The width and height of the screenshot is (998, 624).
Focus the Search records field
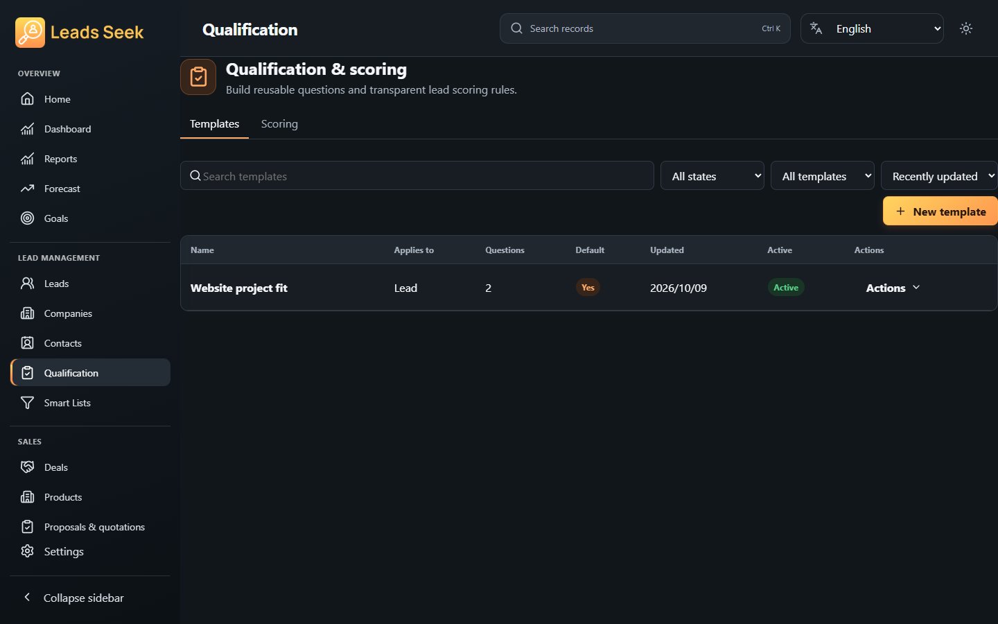(x=645, y=28)
